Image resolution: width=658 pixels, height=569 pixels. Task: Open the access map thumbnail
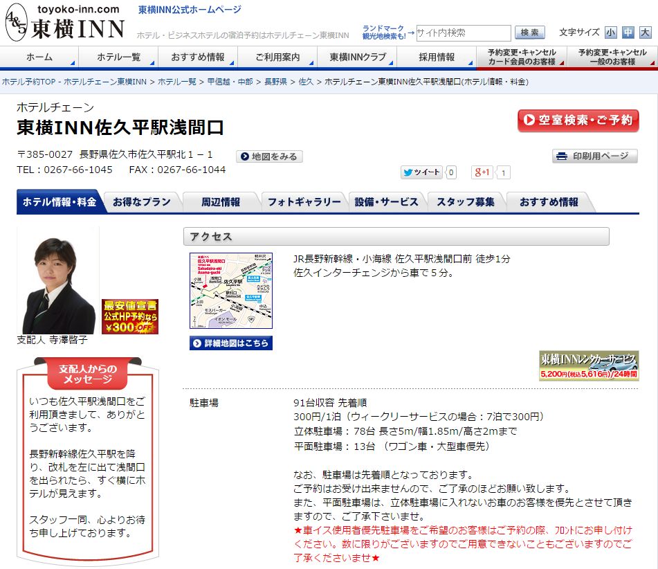pos(231,291)
